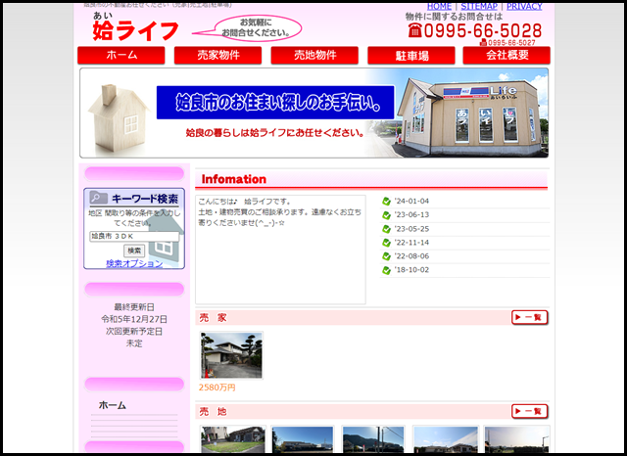The width and height of the screenshot is (627, 456).
Task: Click the blue 姶良市のお住まい探しのお手伝い banner
Action: coord(275,103)
